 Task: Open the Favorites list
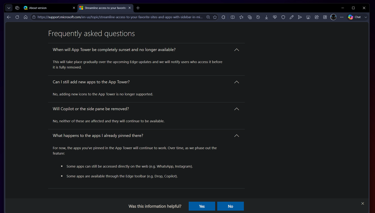pyautogui.click(x=241, y=17)
